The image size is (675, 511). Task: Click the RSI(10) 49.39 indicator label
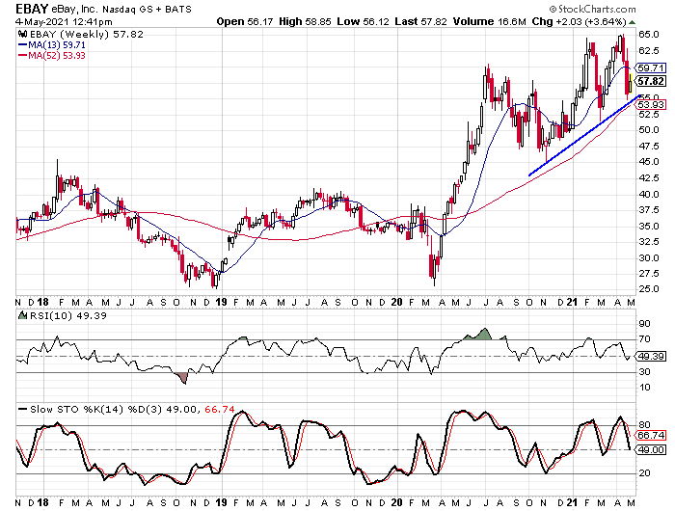pyautogui.click(x=68, y=315)
